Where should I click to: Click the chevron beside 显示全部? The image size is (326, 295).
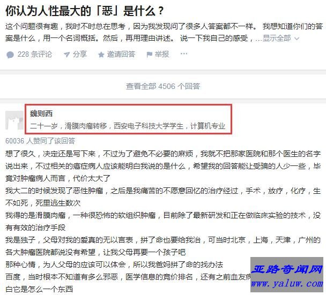coord(297,39)
